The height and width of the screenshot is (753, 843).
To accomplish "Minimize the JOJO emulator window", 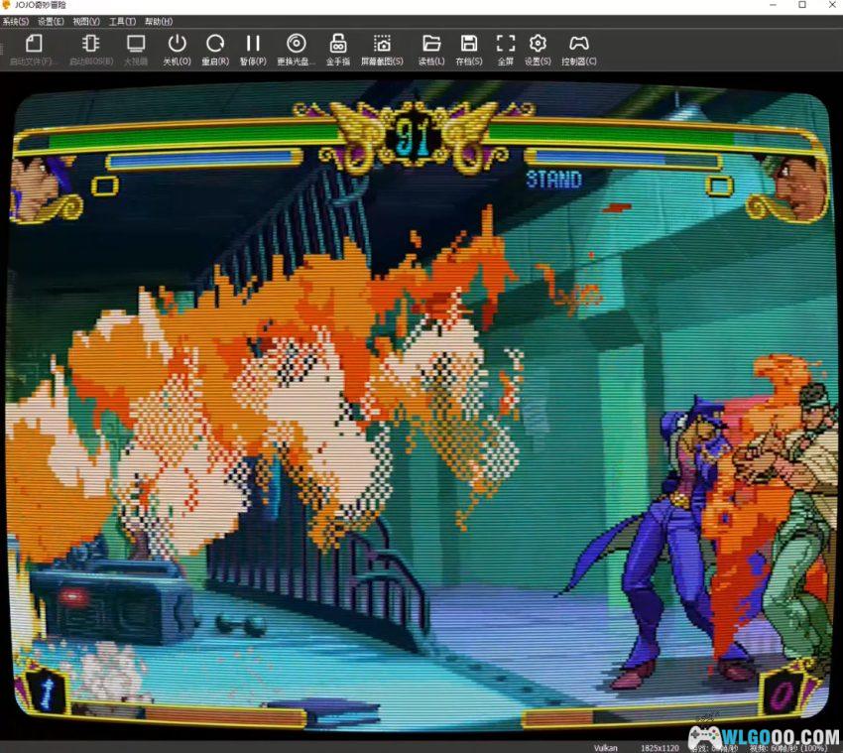I will pos(774,5).
